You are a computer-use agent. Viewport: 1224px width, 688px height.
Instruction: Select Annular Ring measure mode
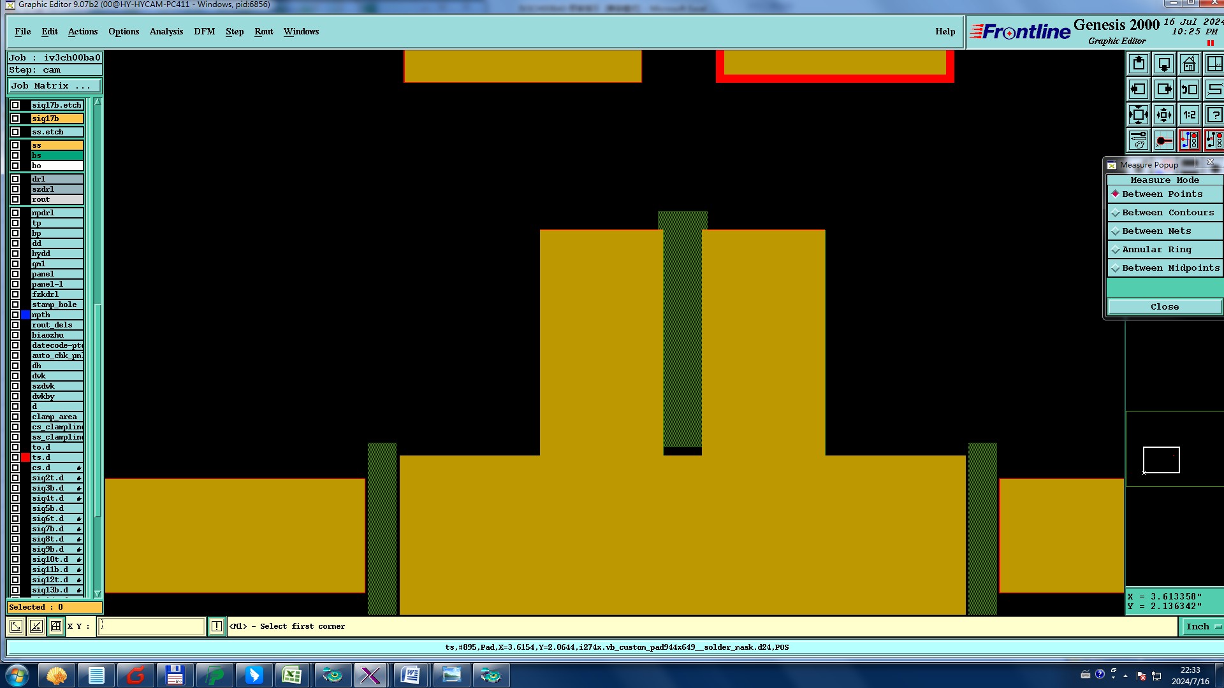(1156, 250)
